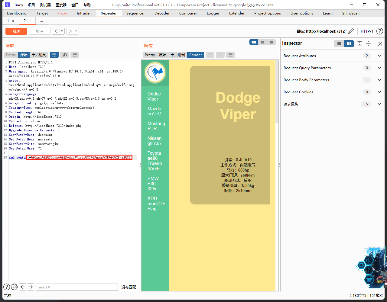Click BMW E36 325i link

tap(153, 183)
